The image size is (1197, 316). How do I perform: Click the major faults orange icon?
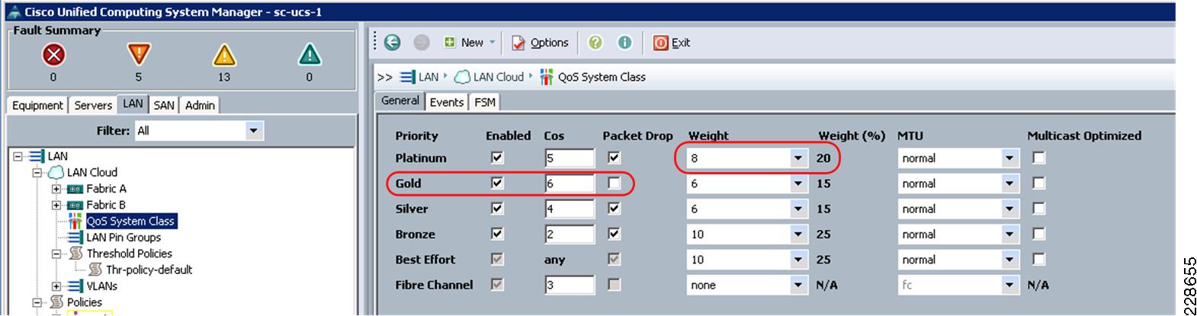click(138, 55)
